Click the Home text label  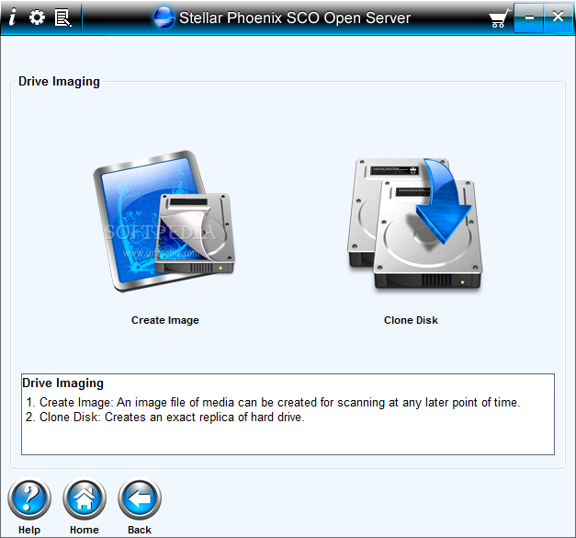pyautogui.click(x=85, y=530)
